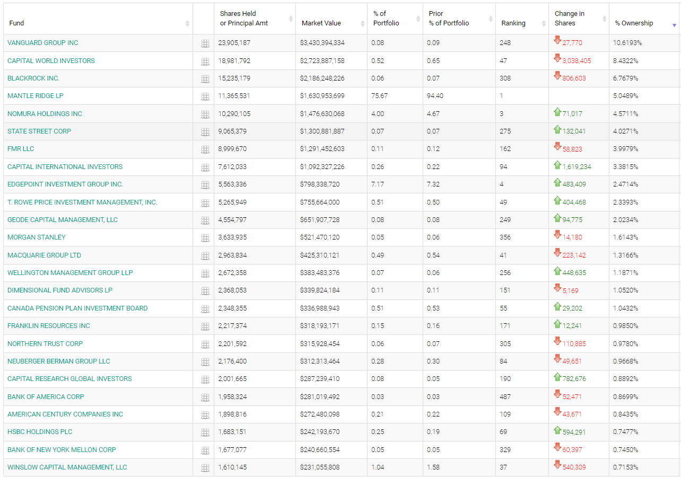Open STATE STREET CORP fund link

[x=39, y=131]
